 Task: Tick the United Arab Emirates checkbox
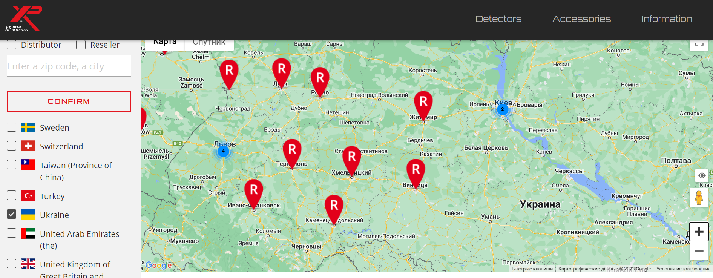tap(12, 233)
